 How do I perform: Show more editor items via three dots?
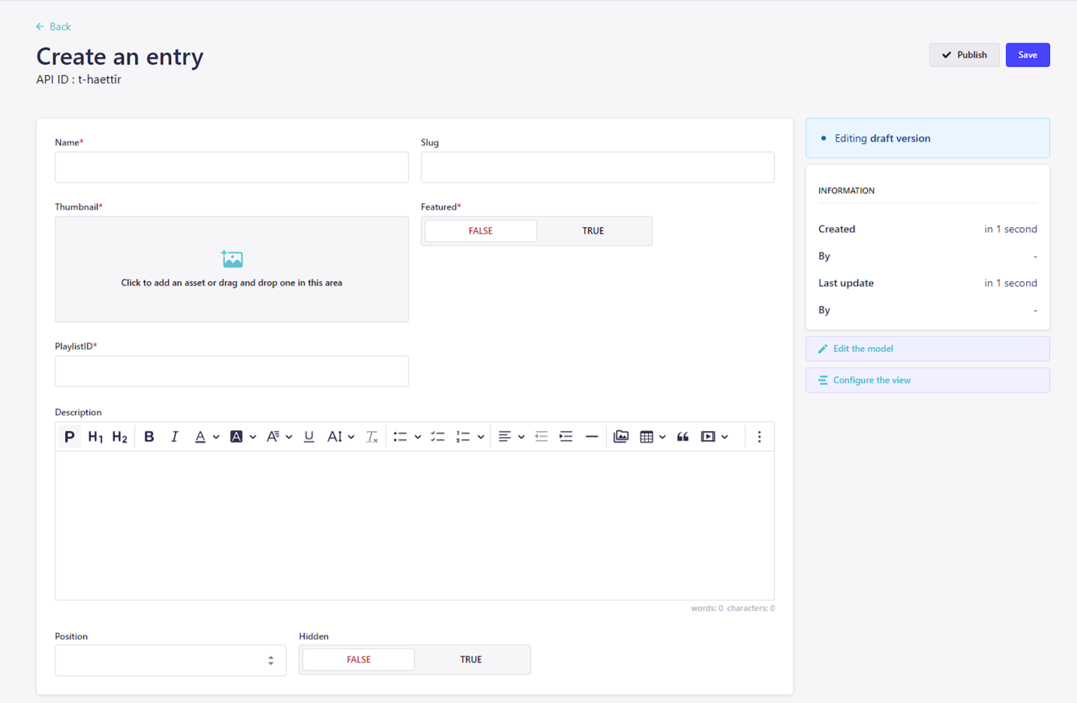click(759, 437)
